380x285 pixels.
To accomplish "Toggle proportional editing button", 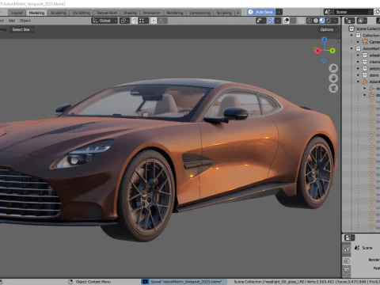I will 154,21.
